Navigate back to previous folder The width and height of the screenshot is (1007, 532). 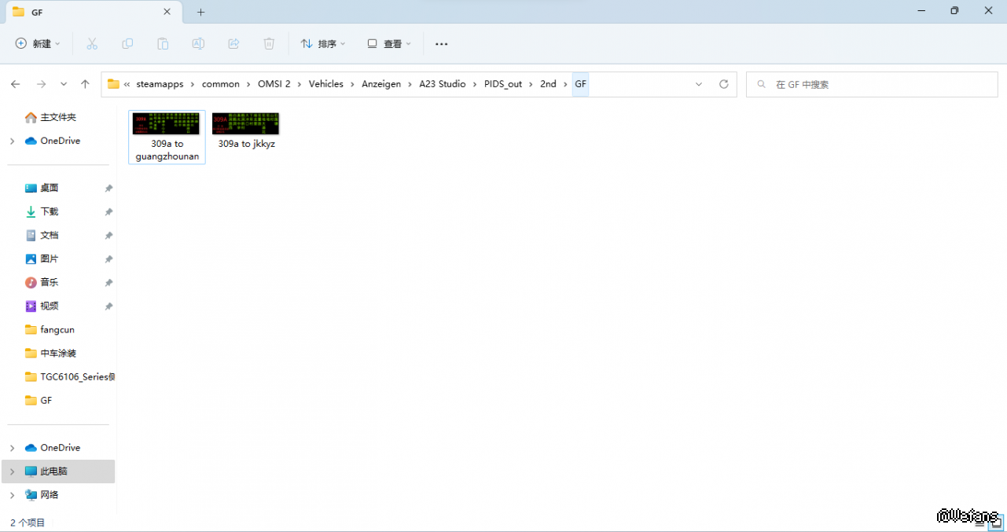[16, 84]
